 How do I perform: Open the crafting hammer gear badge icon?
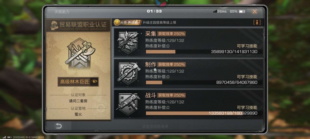(129, 73)
